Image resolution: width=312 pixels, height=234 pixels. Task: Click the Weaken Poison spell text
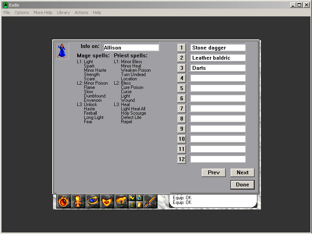click(136, 70)
